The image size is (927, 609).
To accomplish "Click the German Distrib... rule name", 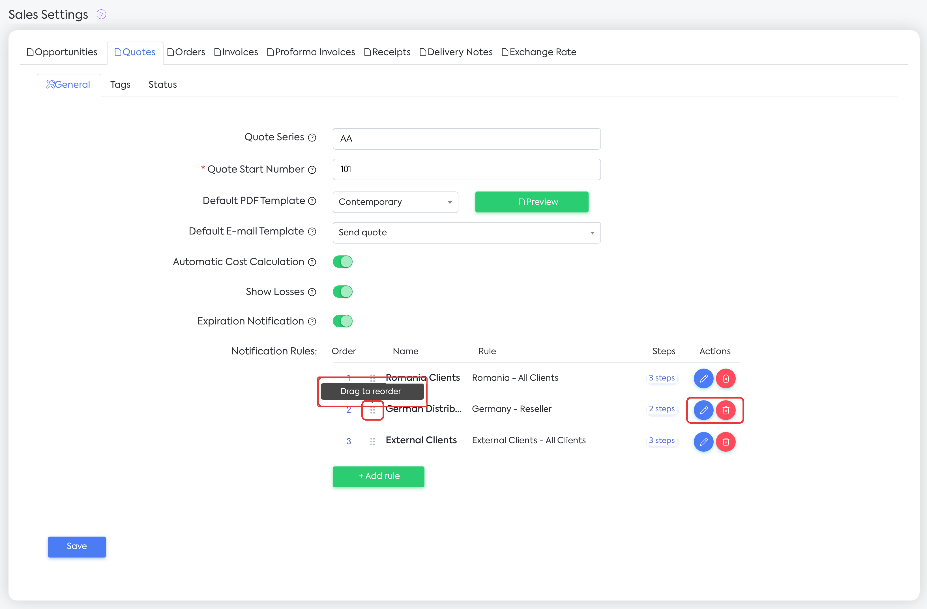I will 423,409.
